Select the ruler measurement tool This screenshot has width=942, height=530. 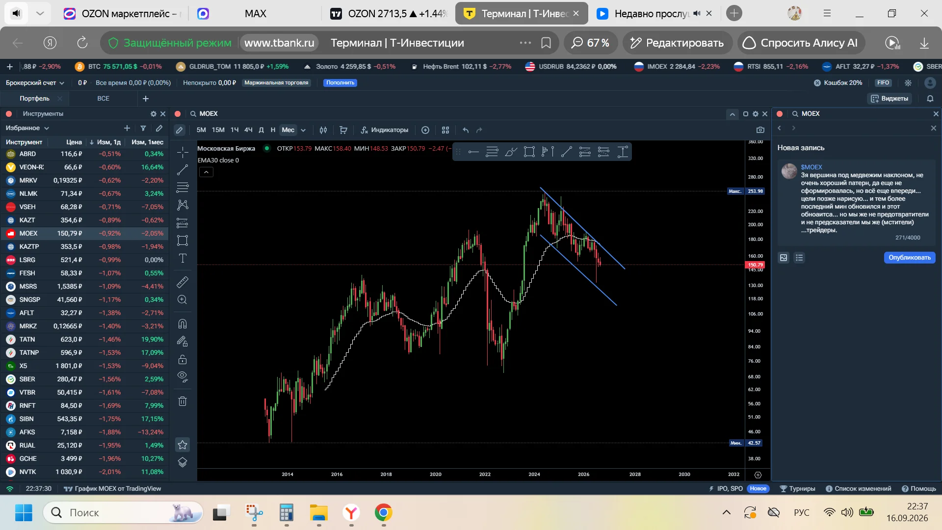point(183,282)
